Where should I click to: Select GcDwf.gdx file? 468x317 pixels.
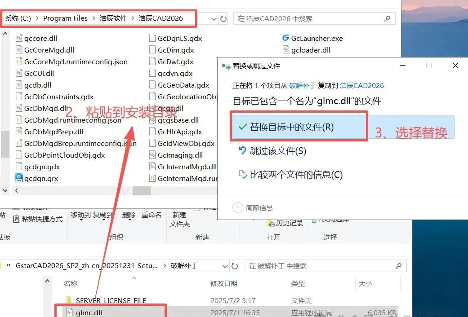pyautogui.click(x=171, y=62)
